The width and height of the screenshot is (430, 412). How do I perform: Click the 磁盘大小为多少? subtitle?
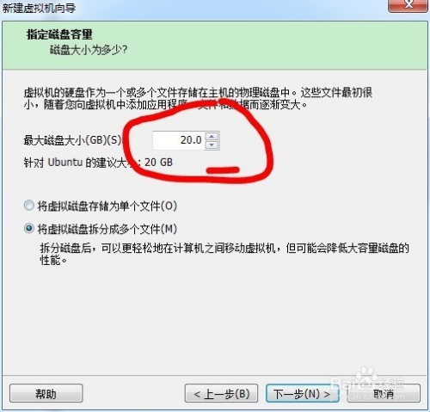click(89, 50)
